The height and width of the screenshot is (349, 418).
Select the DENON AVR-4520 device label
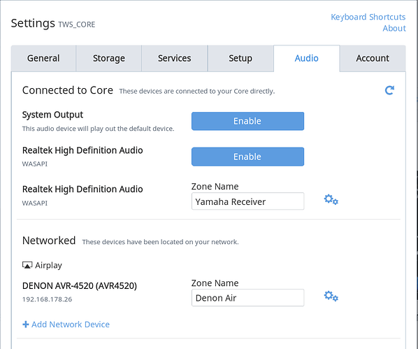[80, 286]
